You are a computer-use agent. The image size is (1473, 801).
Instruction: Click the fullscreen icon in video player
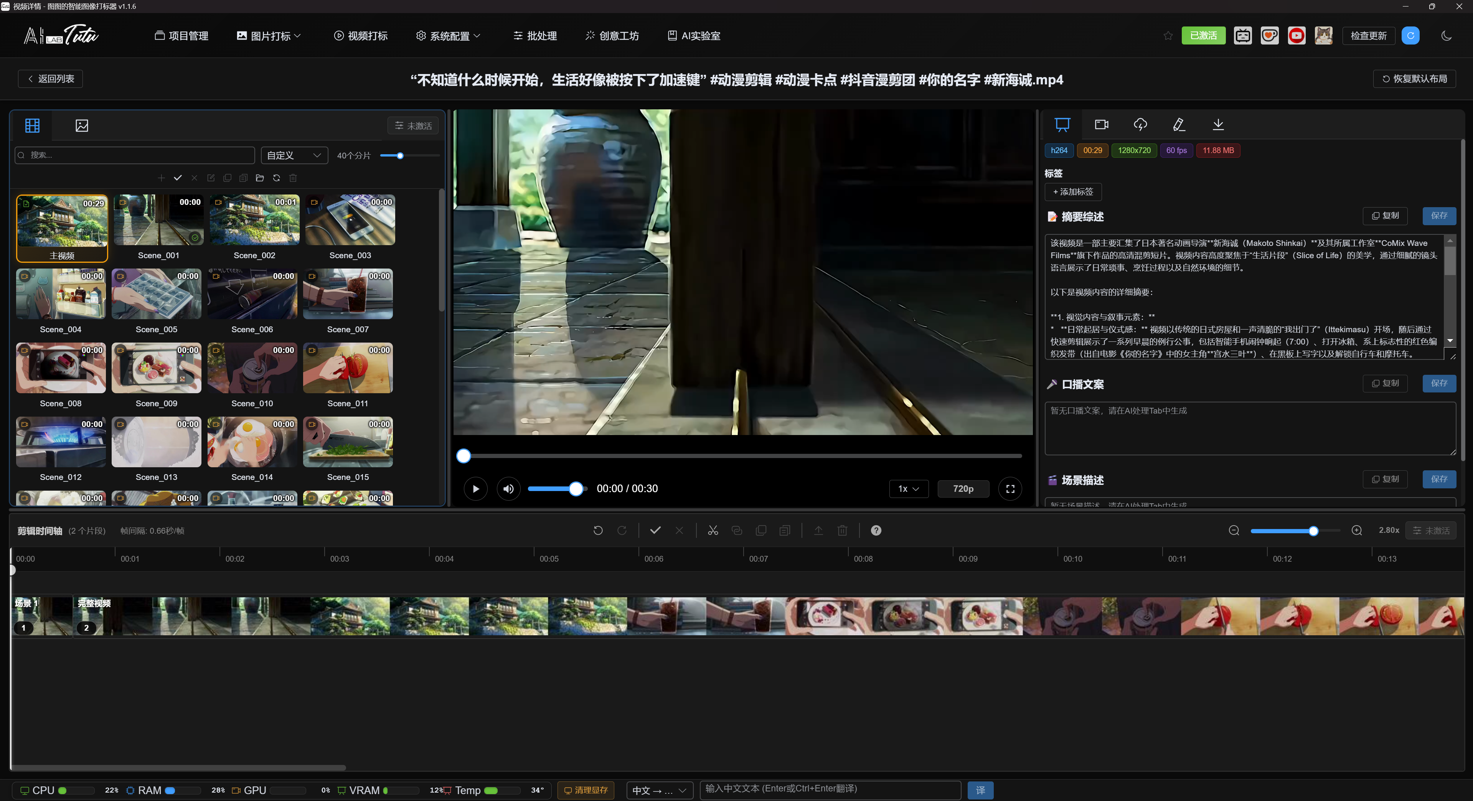[x=1010, y=489]
